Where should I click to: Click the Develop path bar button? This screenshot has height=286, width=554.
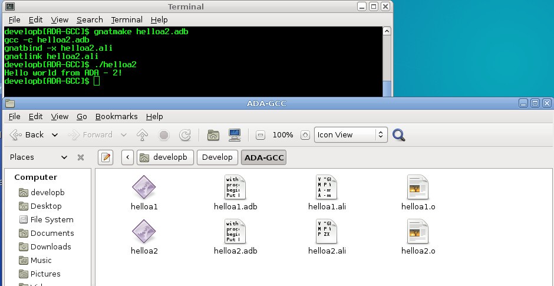pos(217,157)
